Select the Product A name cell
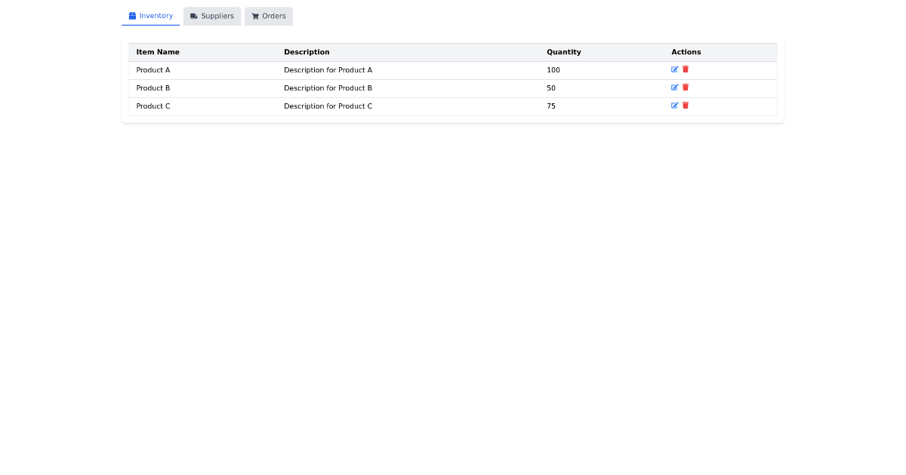906x475 pixels. point(153,70)
